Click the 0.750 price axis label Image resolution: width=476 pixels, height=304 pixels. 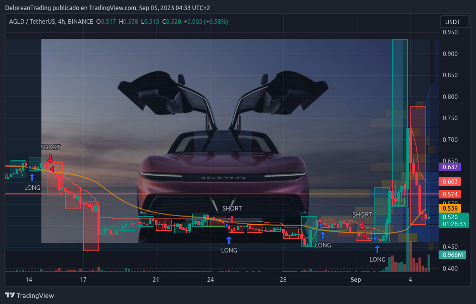pos(450,118)
